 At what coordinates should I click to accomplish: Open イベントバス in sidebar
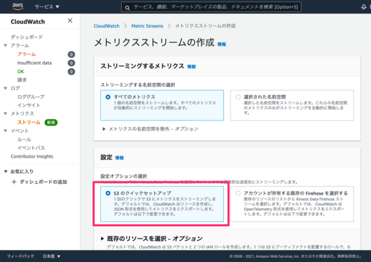(31, 148)
